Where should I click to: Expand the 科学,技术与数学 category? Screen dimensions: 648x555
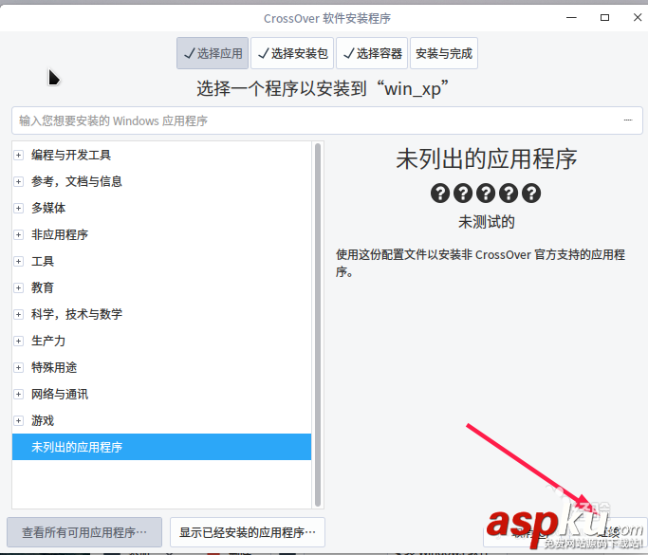point(18,314)
